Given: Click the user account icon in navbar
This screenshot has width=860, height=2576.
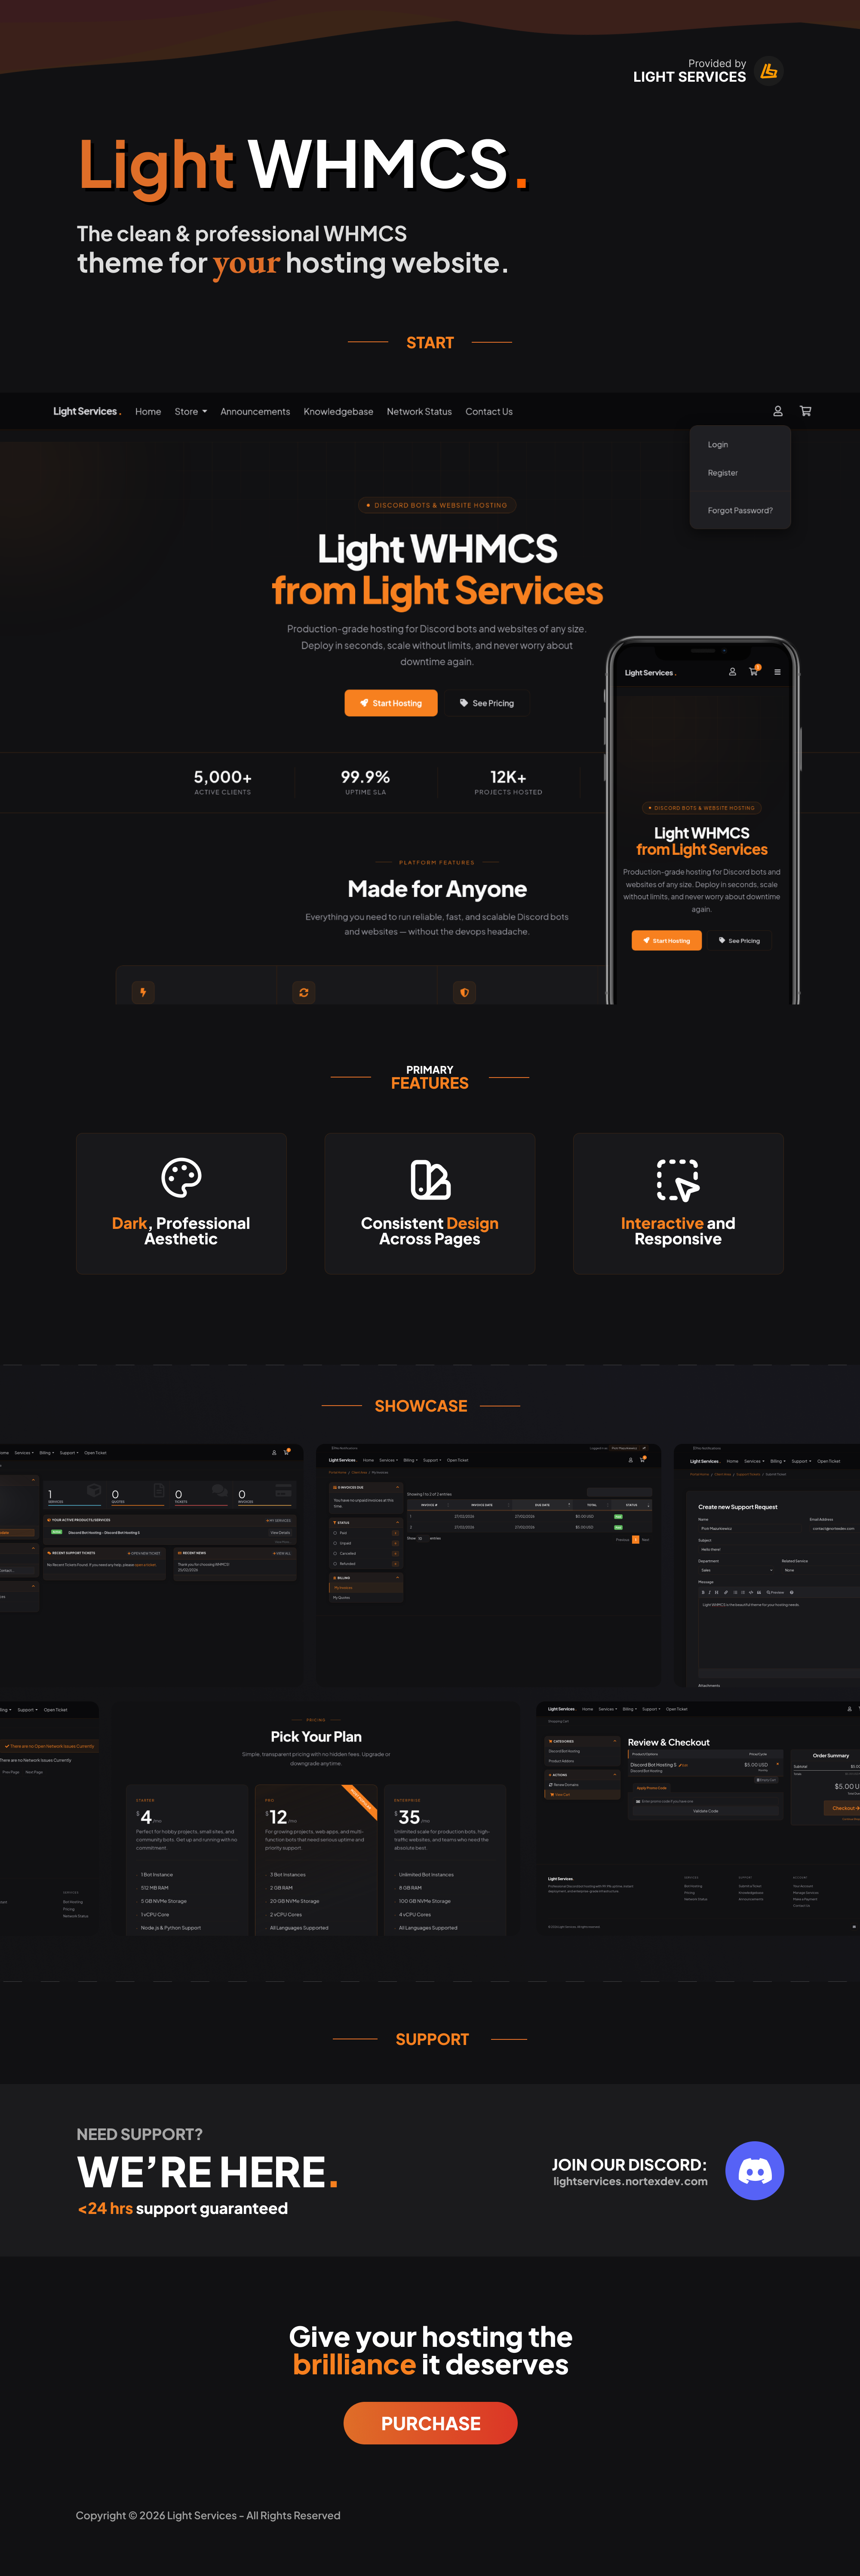Looking at the screenshot, I should tap(777, 411).
